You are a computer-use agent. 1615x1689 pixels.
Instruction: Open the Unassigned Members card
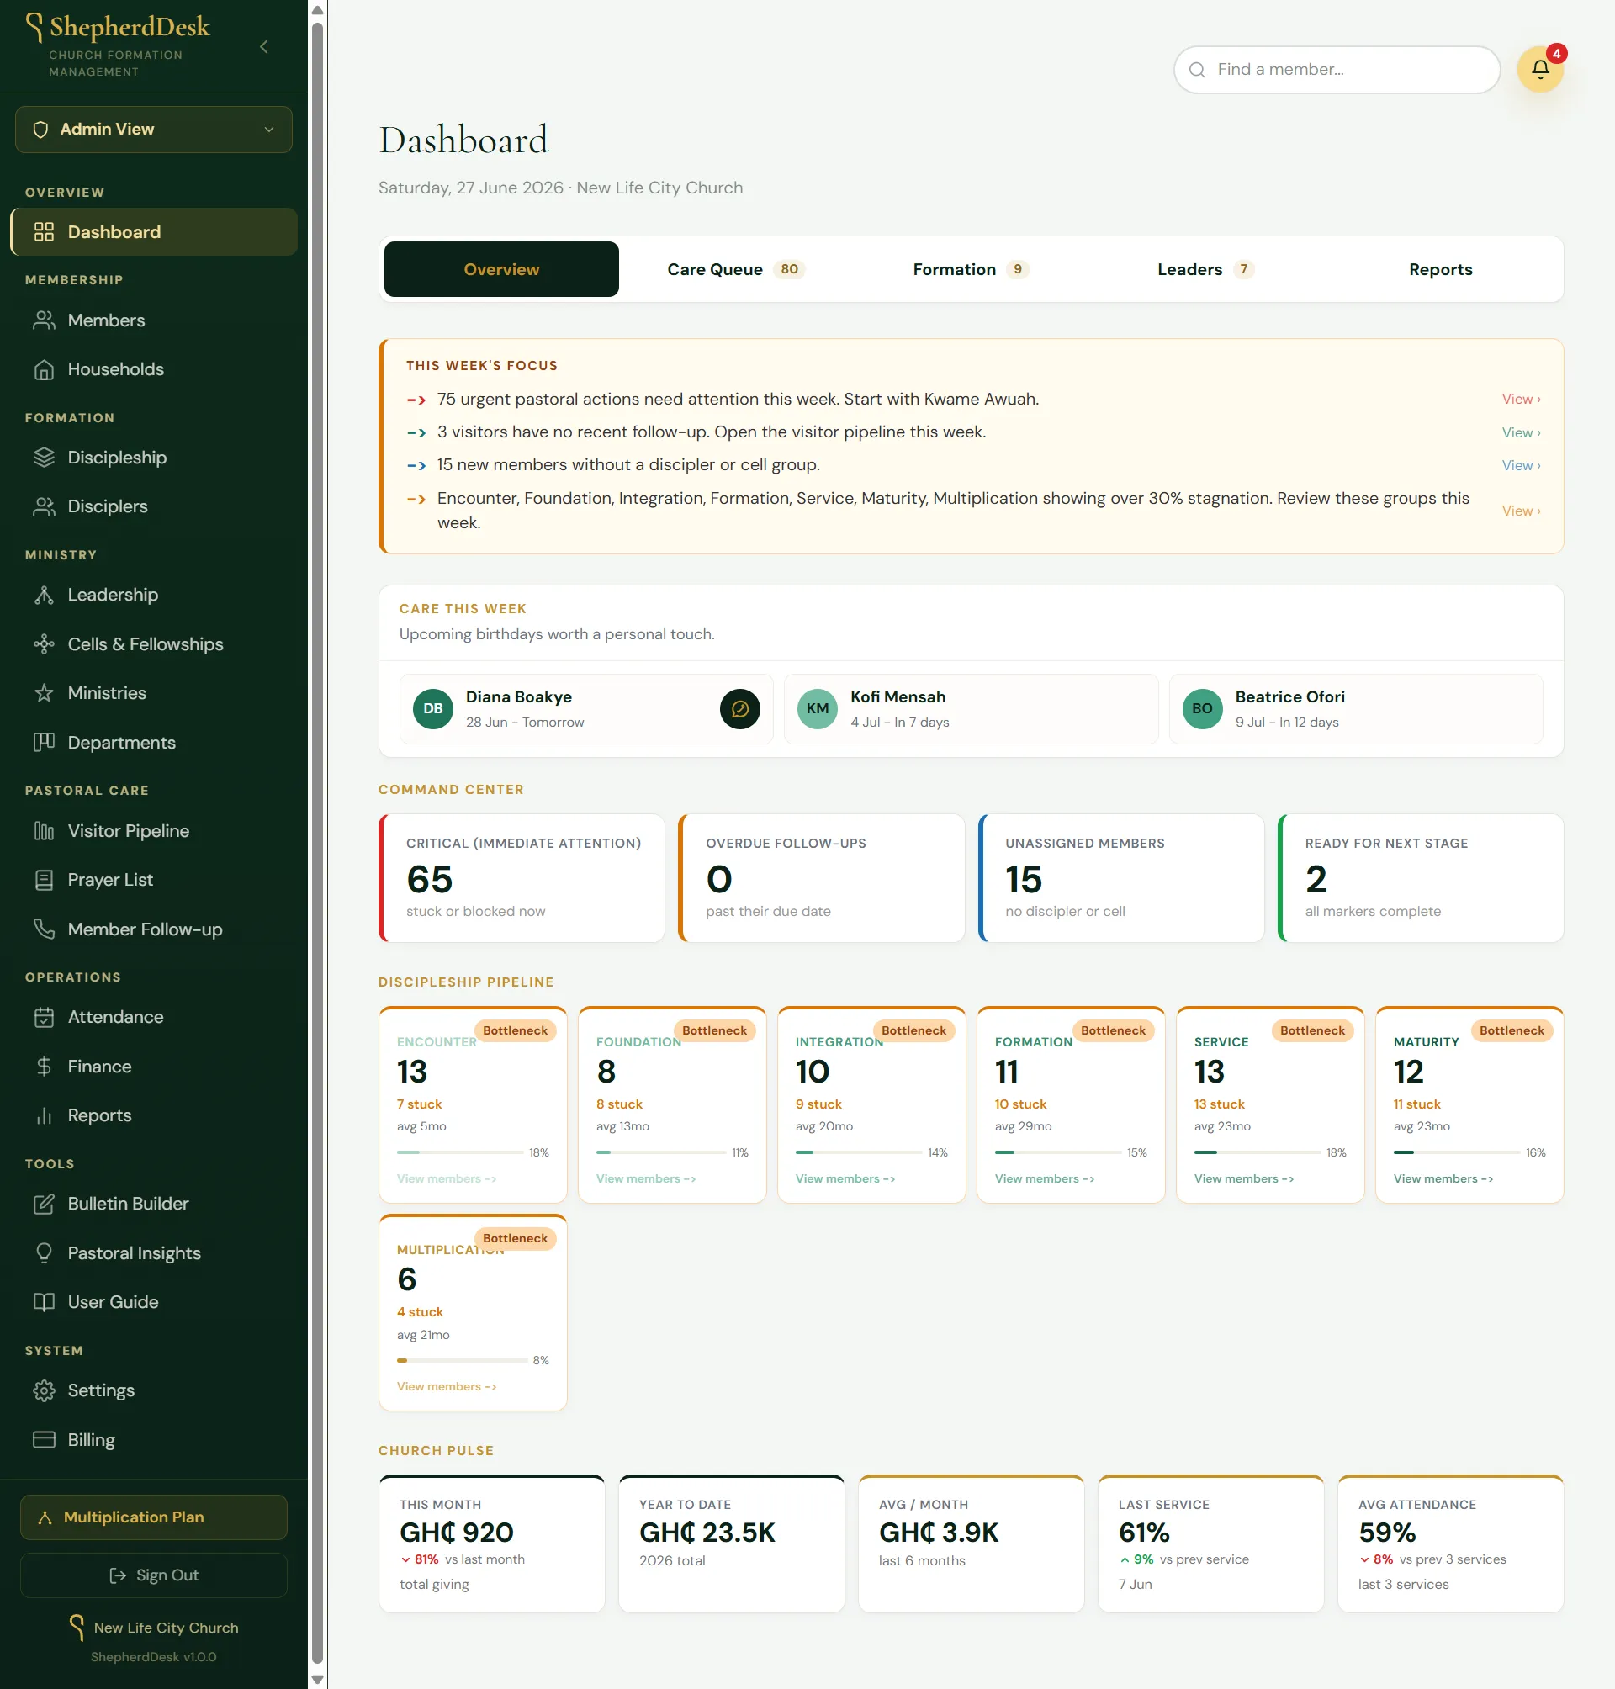(1121, 878)
